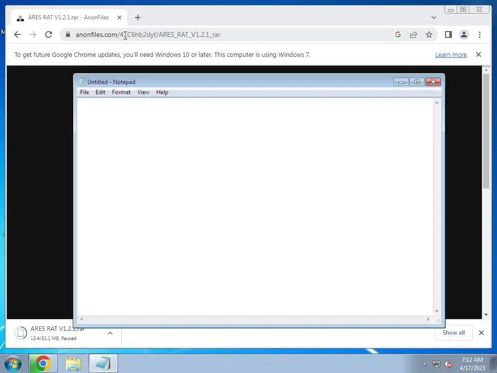Open the muted volume tray icon

point(448,364)
